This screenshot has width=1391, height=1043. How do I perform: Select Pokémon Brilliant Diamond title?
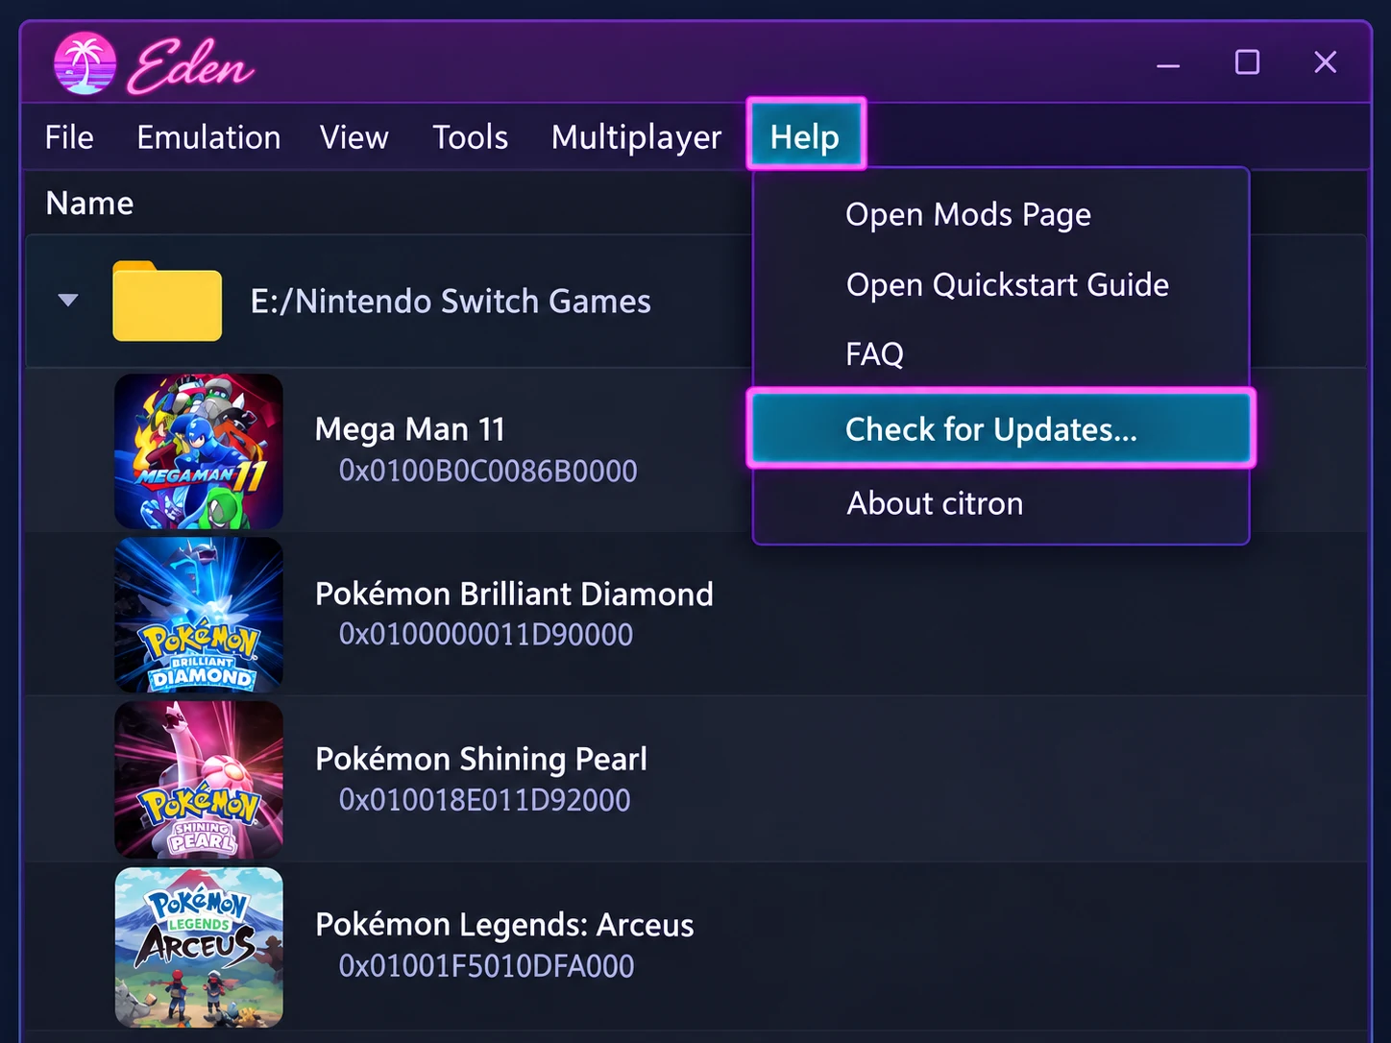tap(514, 594)
